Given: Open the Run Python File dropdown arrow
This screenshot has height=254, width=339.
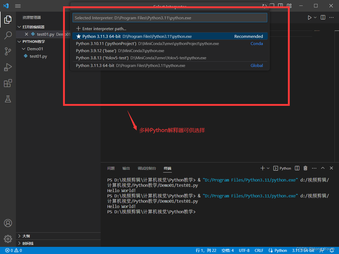Looking at the screenshot, I should (315, 17).
